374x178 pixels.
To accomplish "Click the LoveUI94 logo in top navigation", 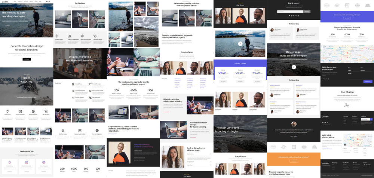I will [5, 2].
